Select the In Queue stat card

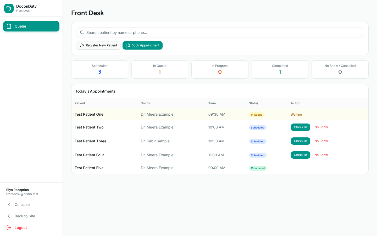[160, 69]
